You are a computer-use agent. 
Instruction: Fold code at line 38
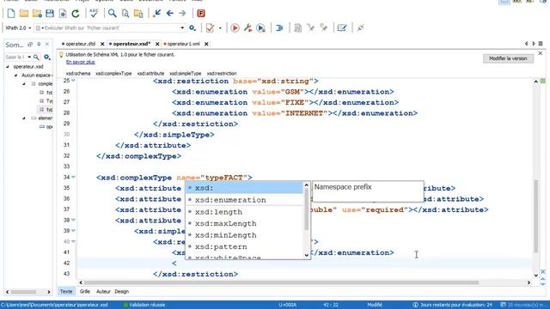pyautogui.click(x=73, y=220)
